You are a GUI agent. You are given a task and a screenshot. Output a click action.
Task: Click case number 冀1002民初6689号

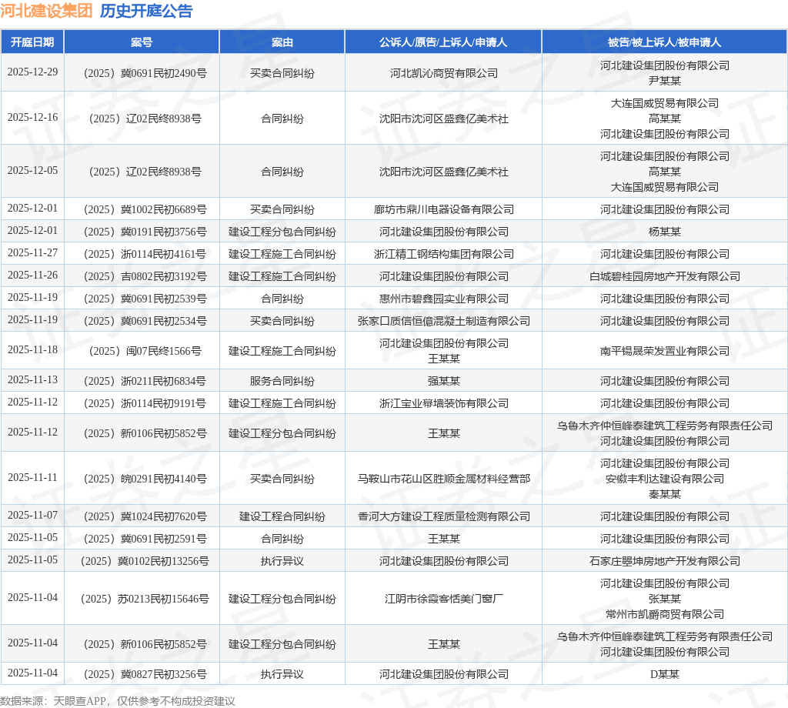(x=145, y=209)
